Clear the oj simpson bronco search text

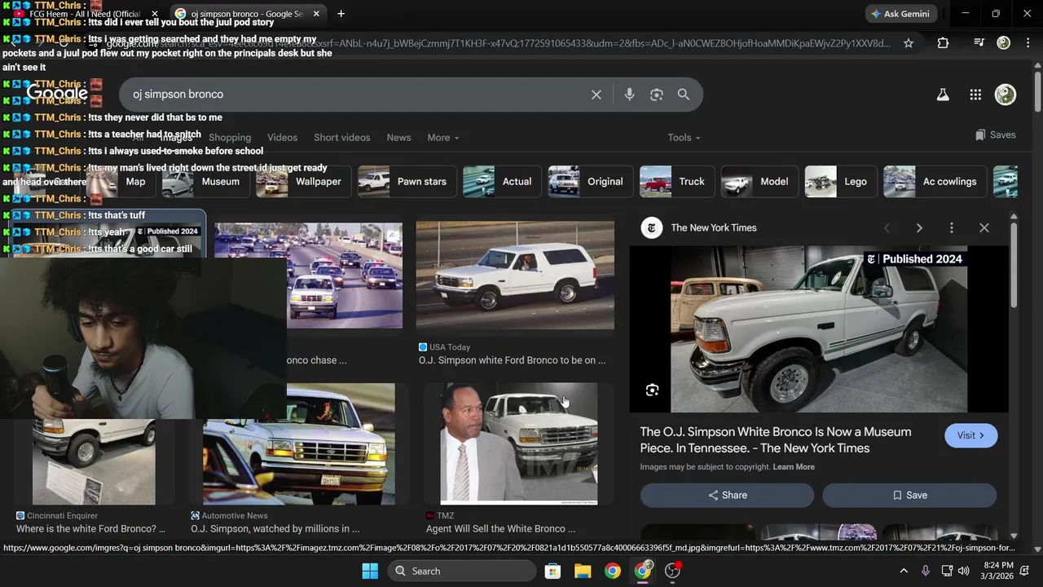pos(596,95)
